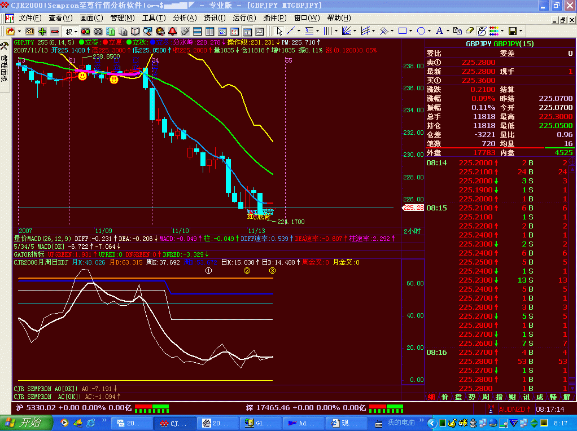The height and width of the screenshot is (431, 577).
Task: Click the '21' number toolbar icon
Action: coord(111,32)
